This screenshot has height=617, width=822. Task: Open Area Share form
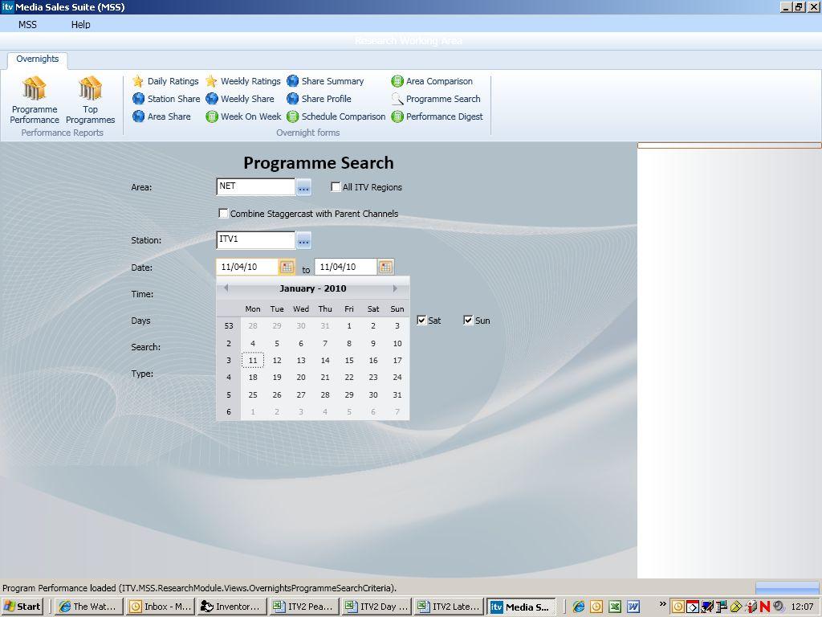(x=161, y=116)
